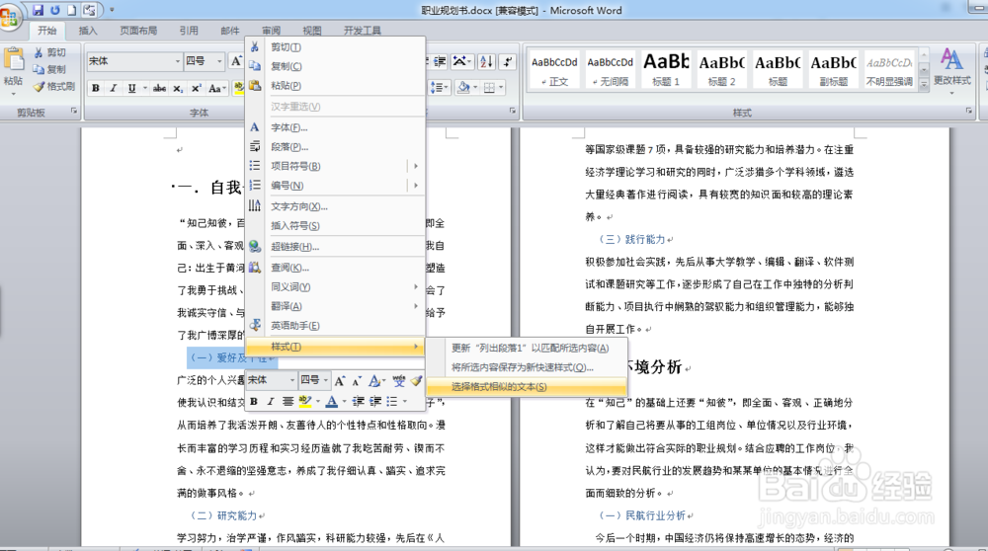
Task: Open Numbering (编号) submenu in context menu
Action: (x=335, y=186)
